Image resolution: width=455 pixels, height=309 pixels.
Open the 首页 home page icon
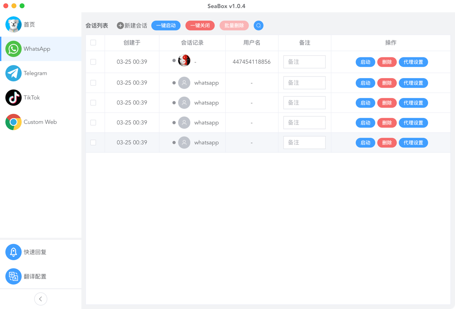tap(13, 24)
